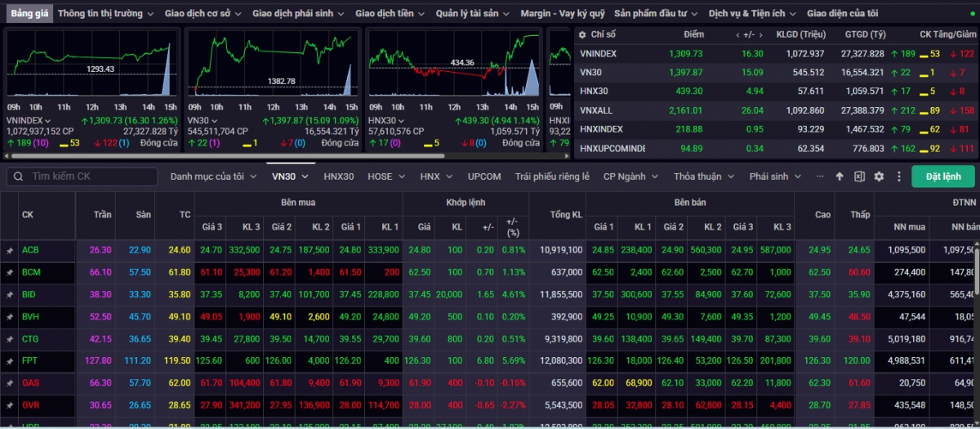Click the VNINDEX mini chart
Image resolution: width=980 pixels, height=429 pixels.
(91, 67)
